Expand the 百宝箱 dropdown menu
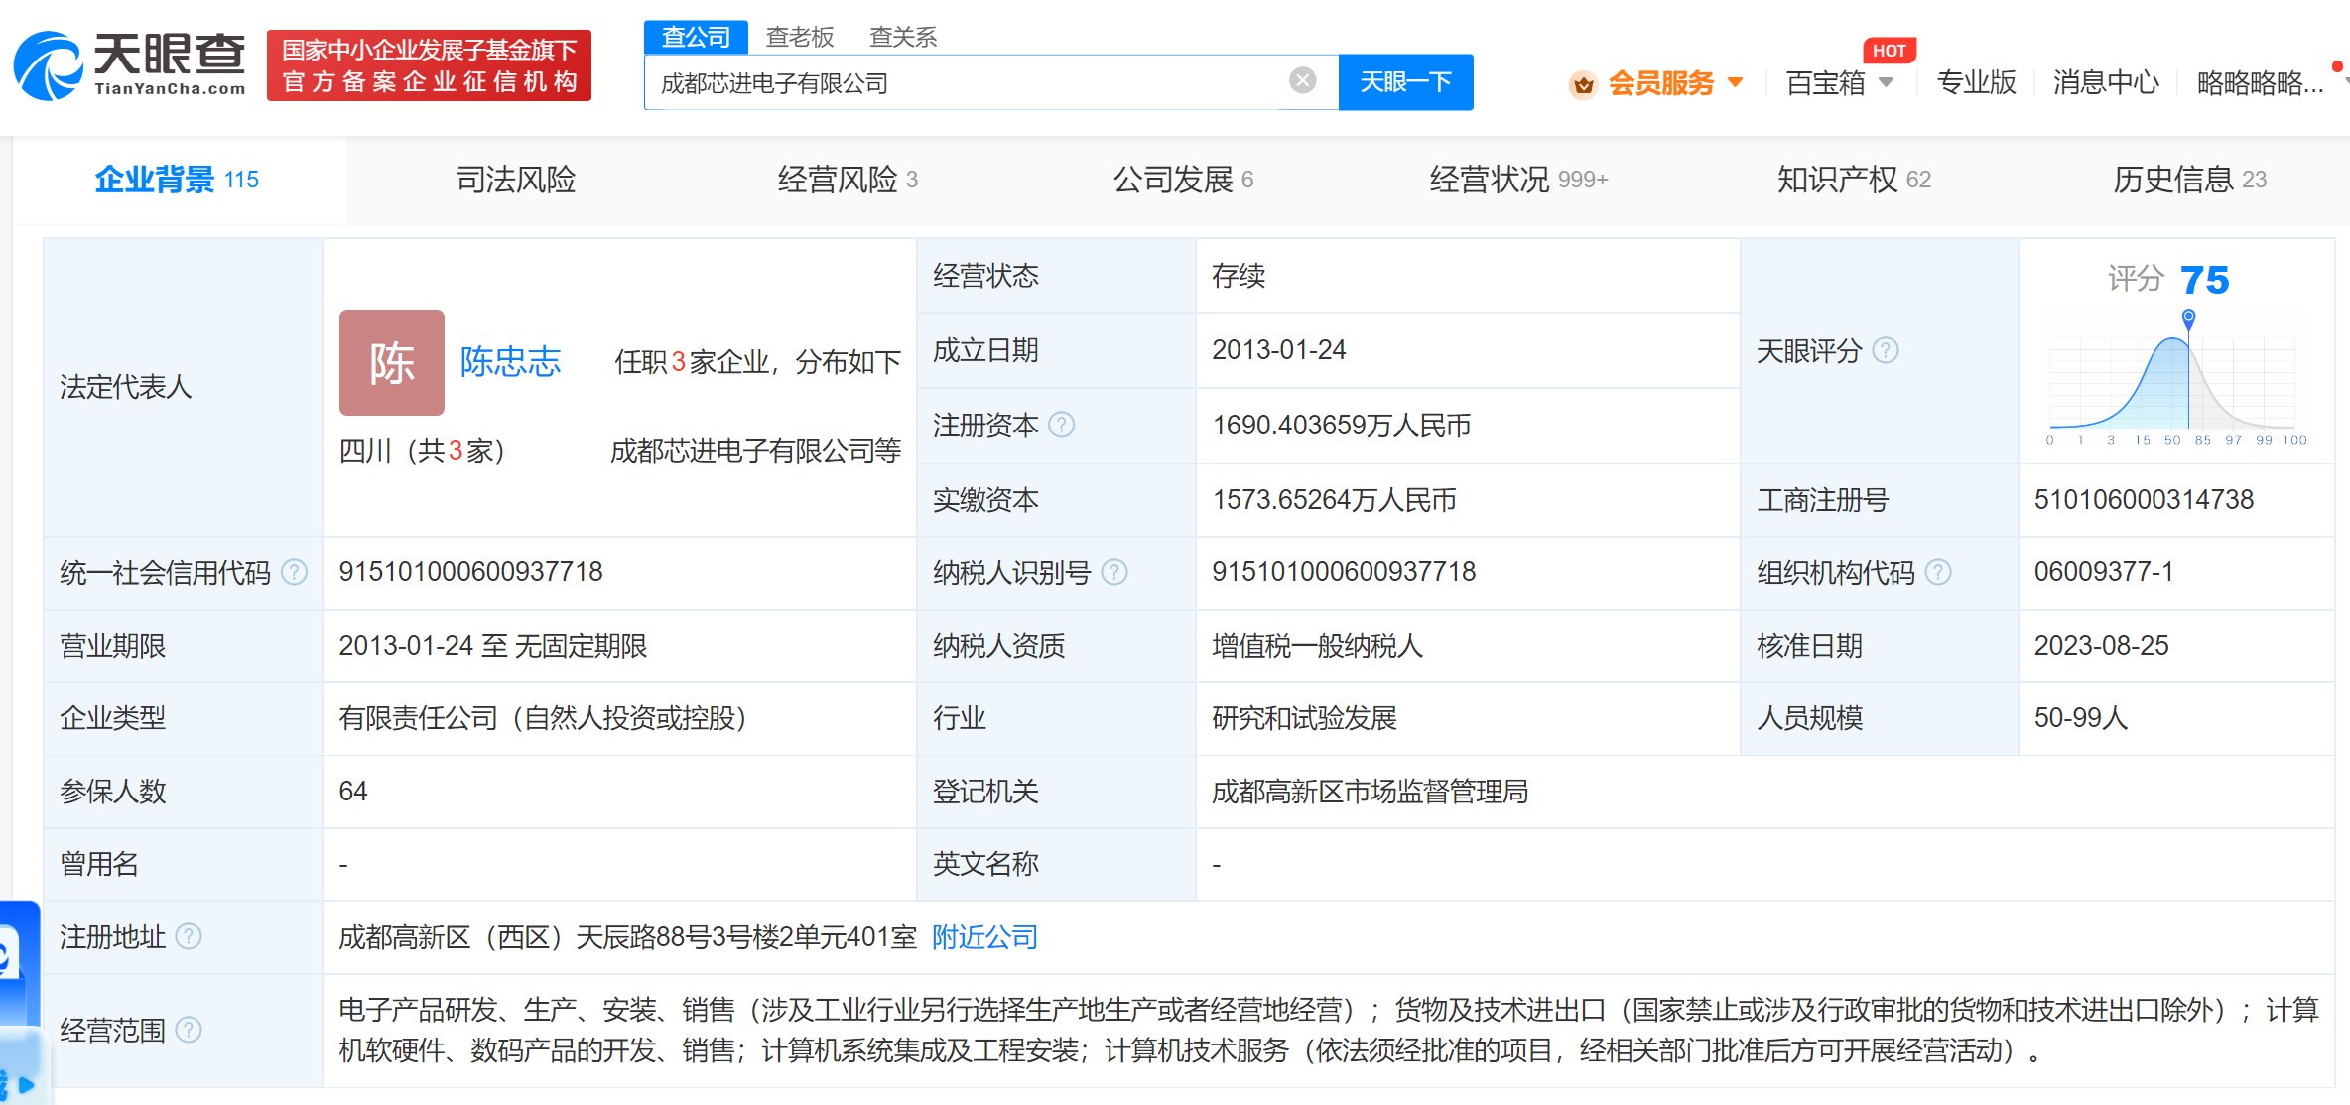This screenshot has height=1105, width=2350. (1839, 83)
